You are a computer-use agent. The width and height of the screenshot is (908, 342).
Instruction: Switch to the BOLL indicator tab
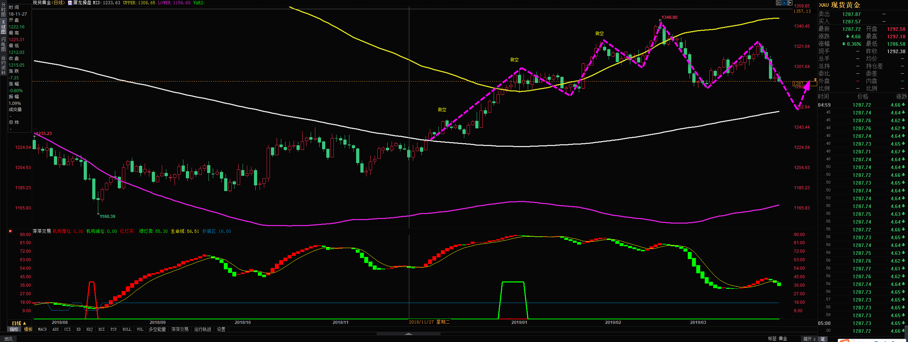(x=127, y=329)
